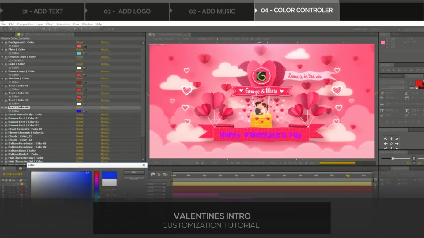Collapse the Banner Logo | Color effect

3,71
